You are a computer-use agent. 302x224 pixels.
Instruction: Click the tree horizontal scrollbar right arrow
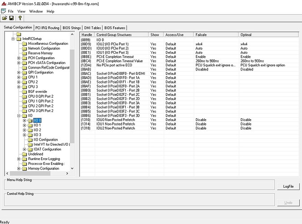point(67,173)
